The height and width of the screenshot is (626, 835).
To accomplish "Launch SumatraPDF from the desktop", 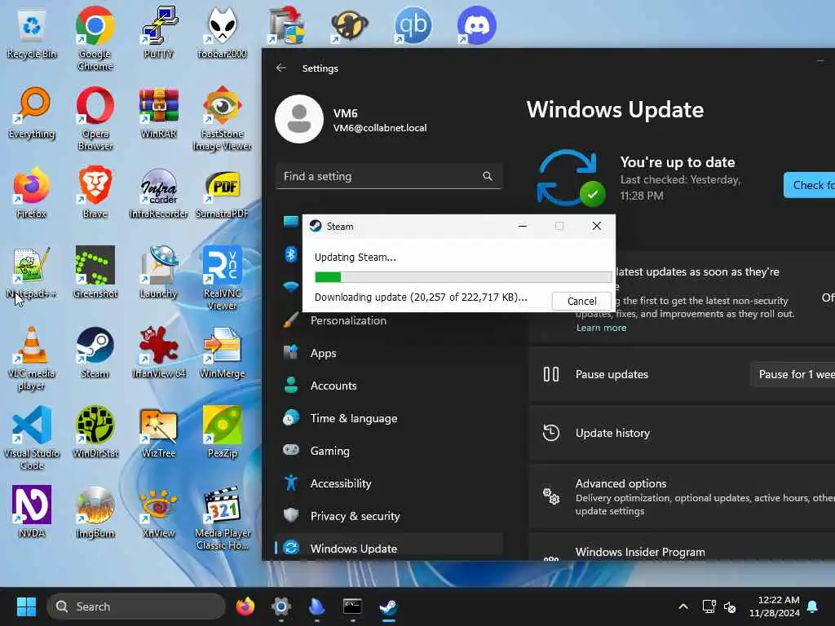I will (x=222, y=192).
